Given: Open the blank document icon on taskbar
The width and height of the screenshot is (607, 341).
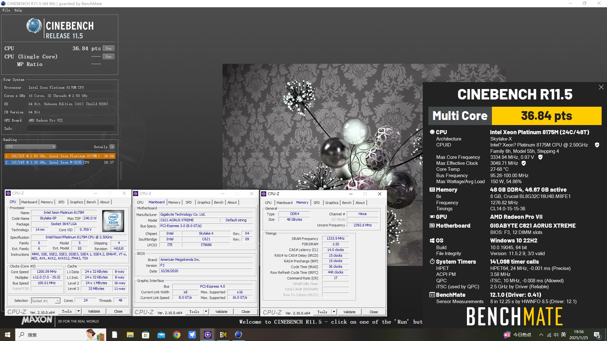Looking at the screenshot, I should click(x=114, y=335).
